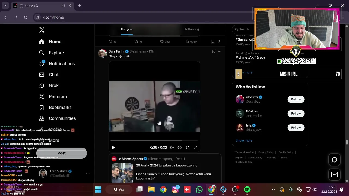Click Show more under Who to follow
Viewport: 349px width, 196px height.
pos(244,140)
